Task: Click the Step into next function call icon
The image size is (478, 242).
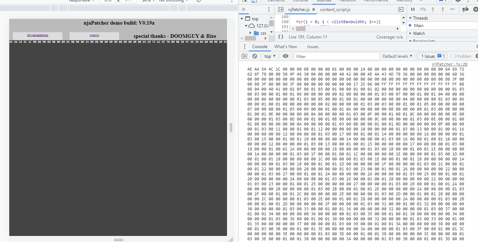Action: coord(433,9)
